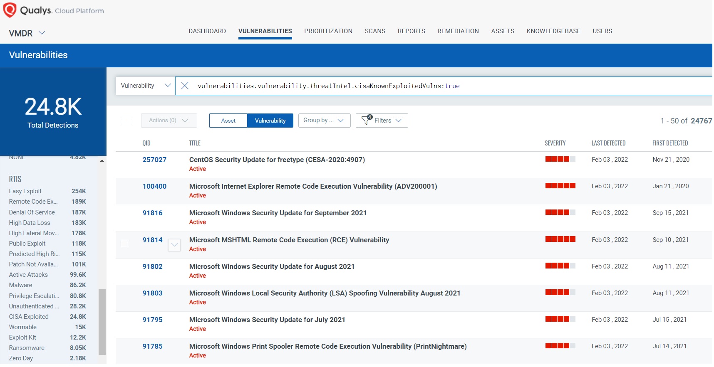Open the Vulnerability search type dropdown
The width and height of the screenshot is (714, 367).
pos(145,86)
